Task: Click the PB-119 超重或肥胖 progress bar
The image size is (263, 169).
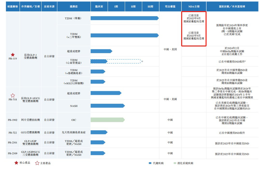Action: click(x=101, y=51)
